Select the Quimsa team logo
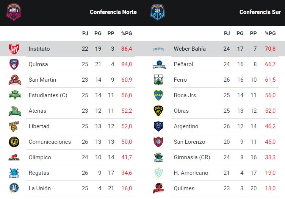Screen dimensions: 285x199 pyautogui.click(x=14, y=64)
